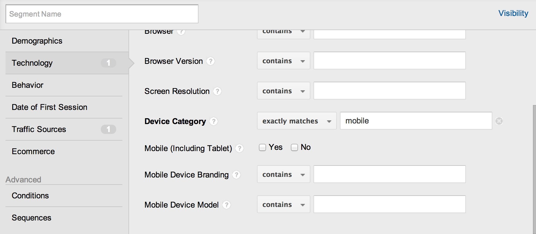Clear the Device Category filter icon
Image resolution: width=536 pixels, height=234 pixels.
tap(499, 121)
